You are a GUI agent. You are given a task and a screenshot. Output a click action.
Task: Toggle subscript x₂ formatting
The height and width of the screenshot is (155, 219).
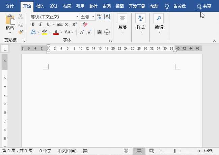pyautogui.click(x=67, y=25)
